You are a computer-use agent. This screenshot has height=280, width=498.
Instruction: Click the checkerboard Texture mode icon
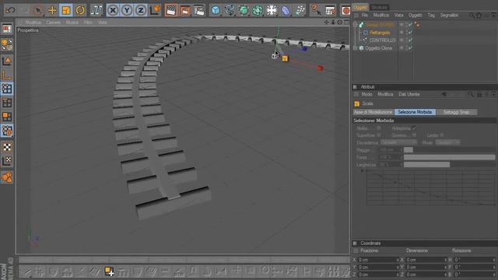(7, 147)
